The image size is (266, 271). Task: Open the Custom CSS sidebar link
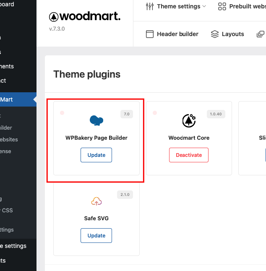[x=6, y=210]
